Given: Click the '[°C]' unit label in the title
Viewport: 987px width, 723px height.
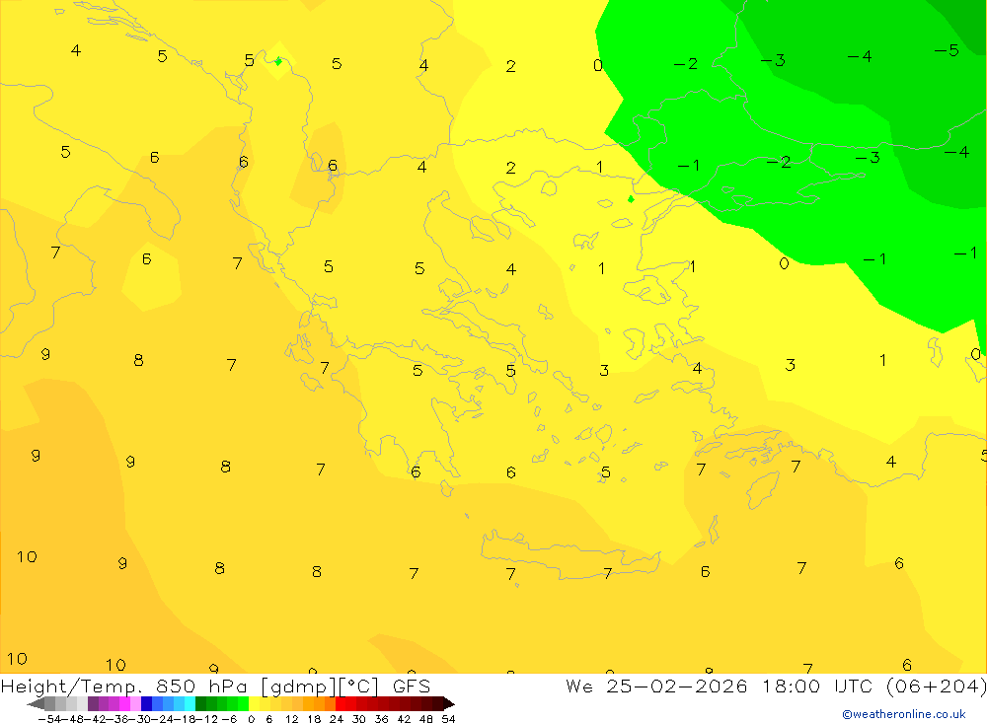Looking at the screenshot, I should [359, 686].
